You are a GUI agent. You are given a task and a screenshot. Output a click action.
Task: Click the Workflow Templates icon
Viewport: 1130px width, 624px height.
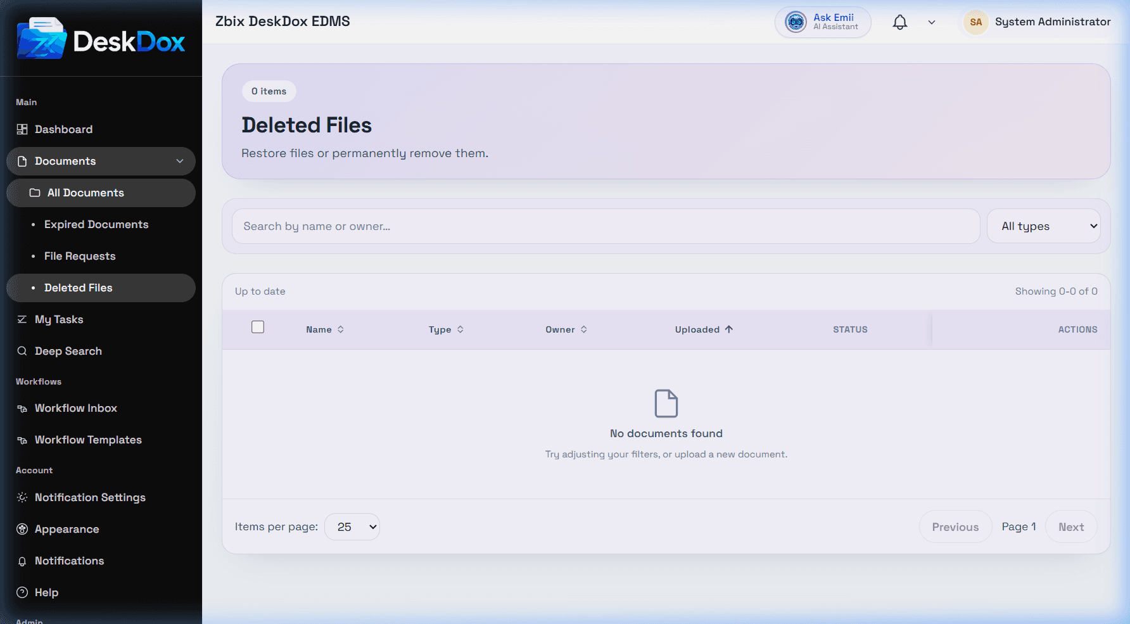click(22, 440)
